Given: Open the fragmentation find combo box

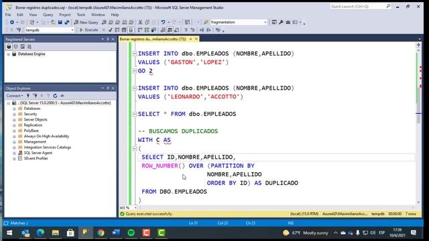Looking at the screenshot, I should 239,22.
